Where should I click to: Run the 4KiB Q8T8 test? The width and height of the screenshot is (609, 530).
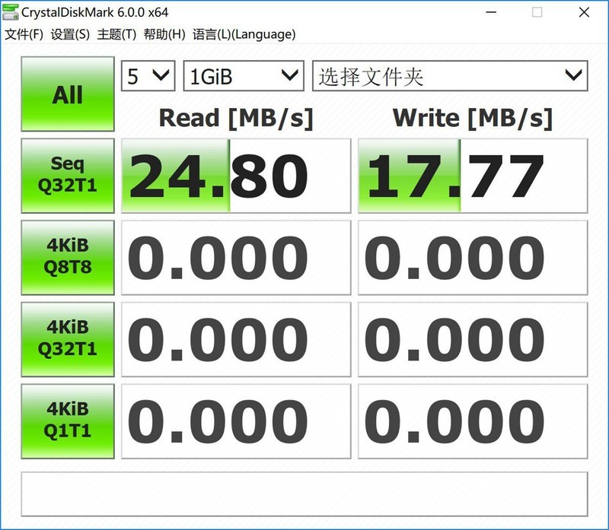[67, 258]
